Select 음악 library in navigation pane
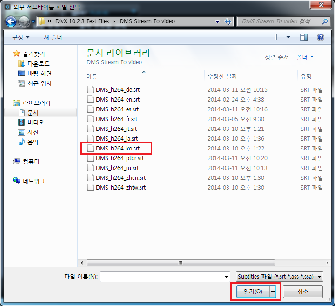 pyautogui.click(x=28, y=142)
